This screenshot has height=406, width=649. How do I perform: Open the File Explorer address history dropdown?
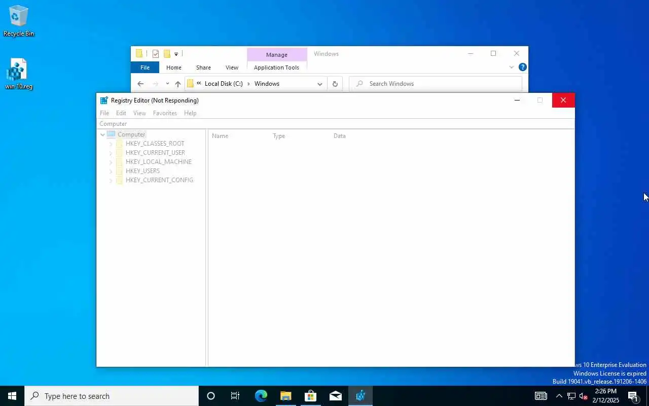(319, 84)
